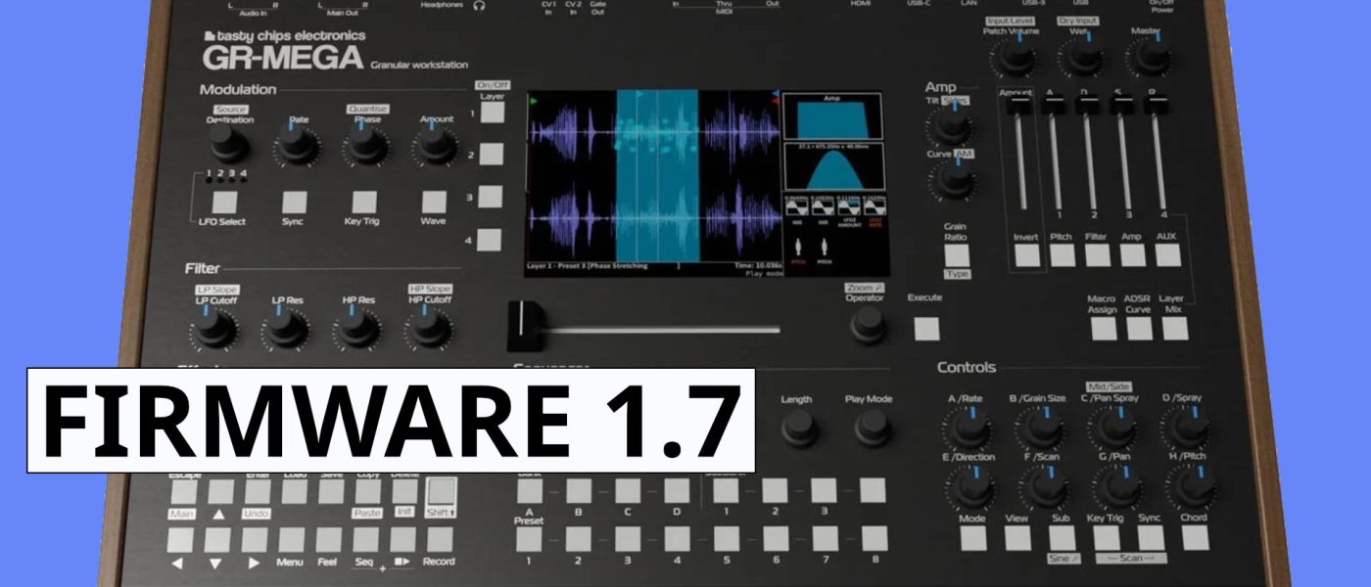Select the Operator knob
Image resolution: width=1371 pixels, height=587 pixels.
pos(868,326)
